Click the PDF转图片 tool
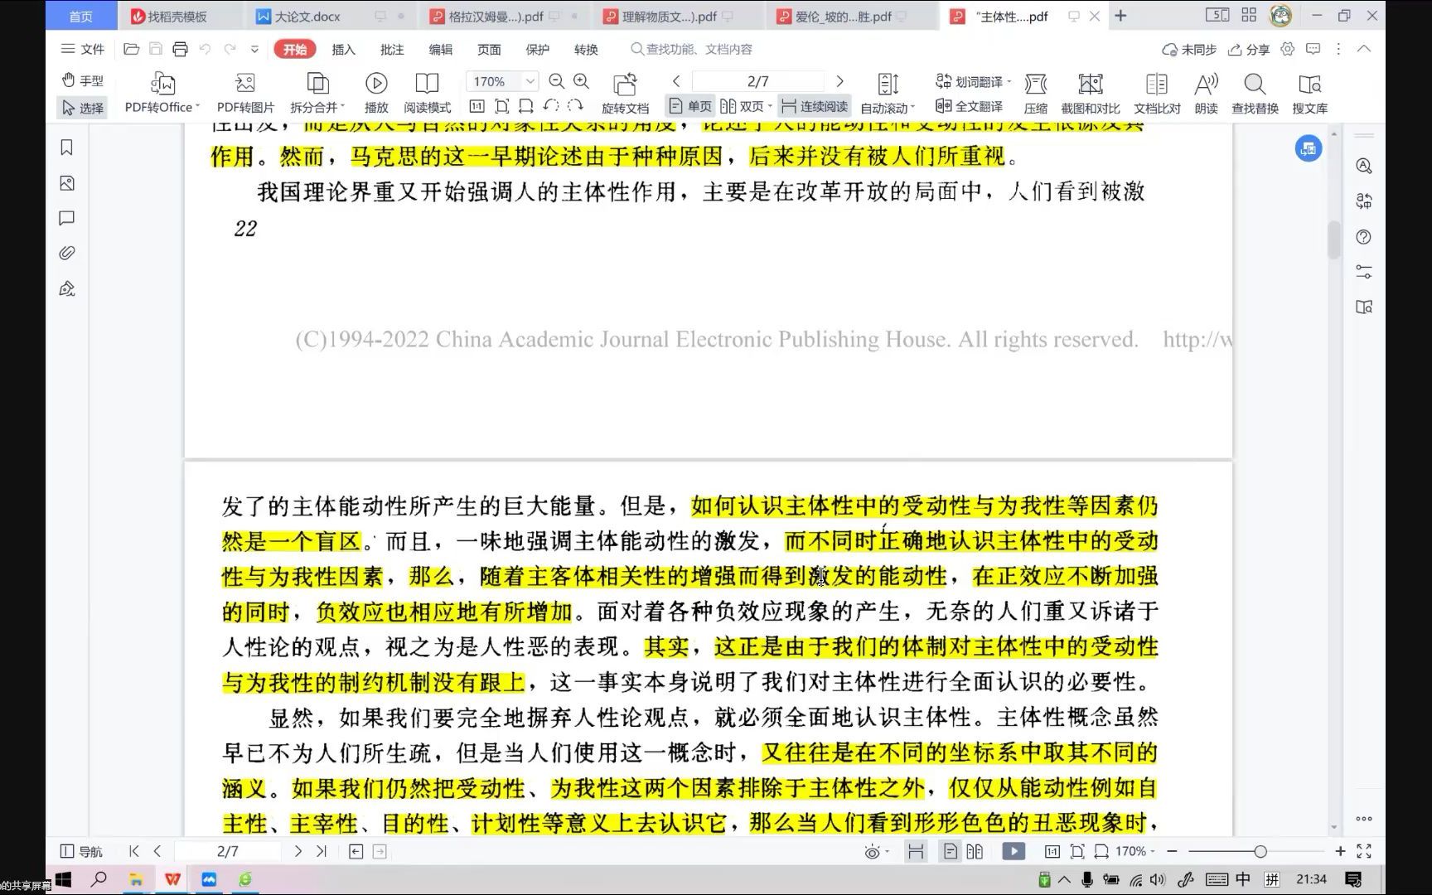Image resolution: width=1432 pixels, height=895 pixels. (x=245, y=92)
